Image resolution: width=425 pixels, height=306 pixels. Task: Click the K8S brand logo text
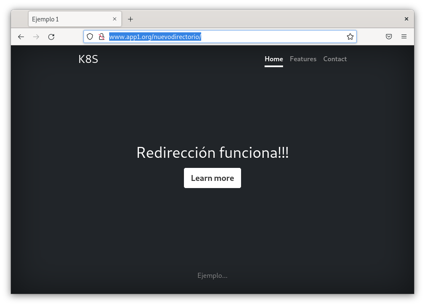[88, 59]
